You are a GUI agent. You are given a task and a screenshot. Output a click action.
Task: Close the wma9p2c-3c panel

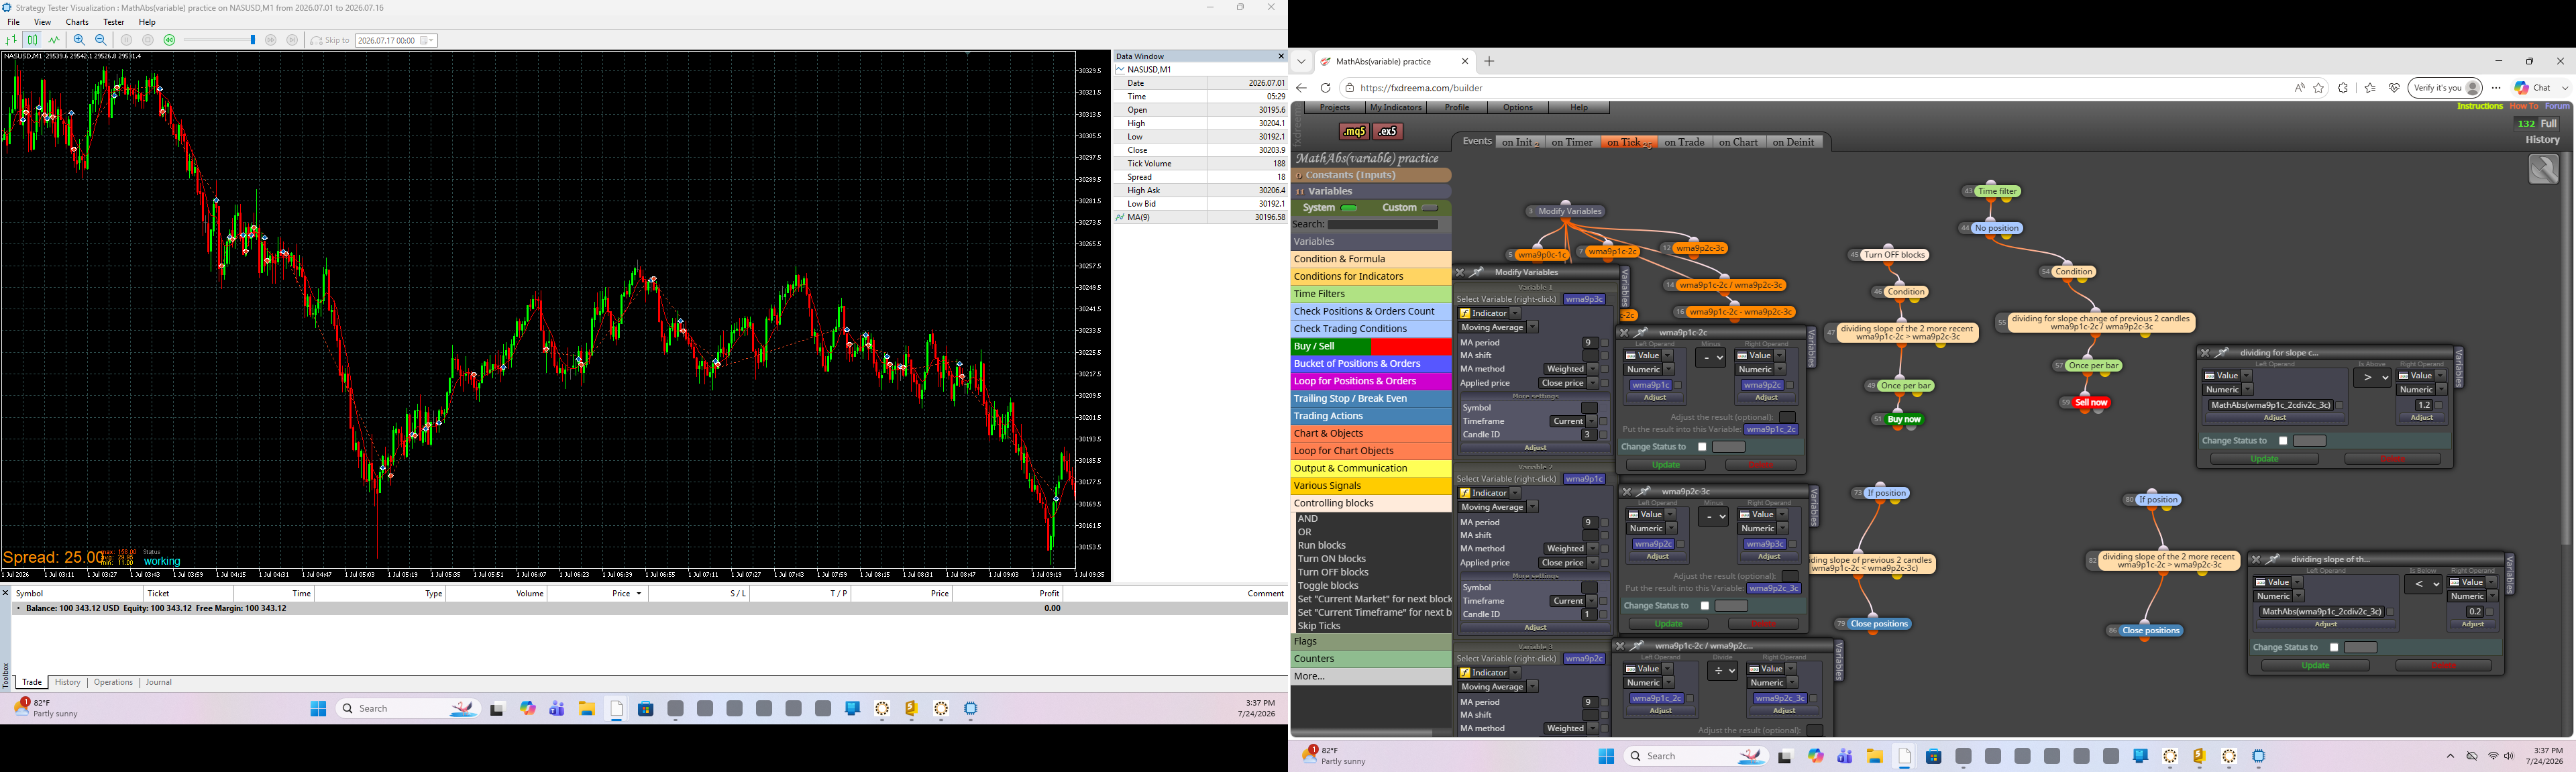pos(1626,491)
